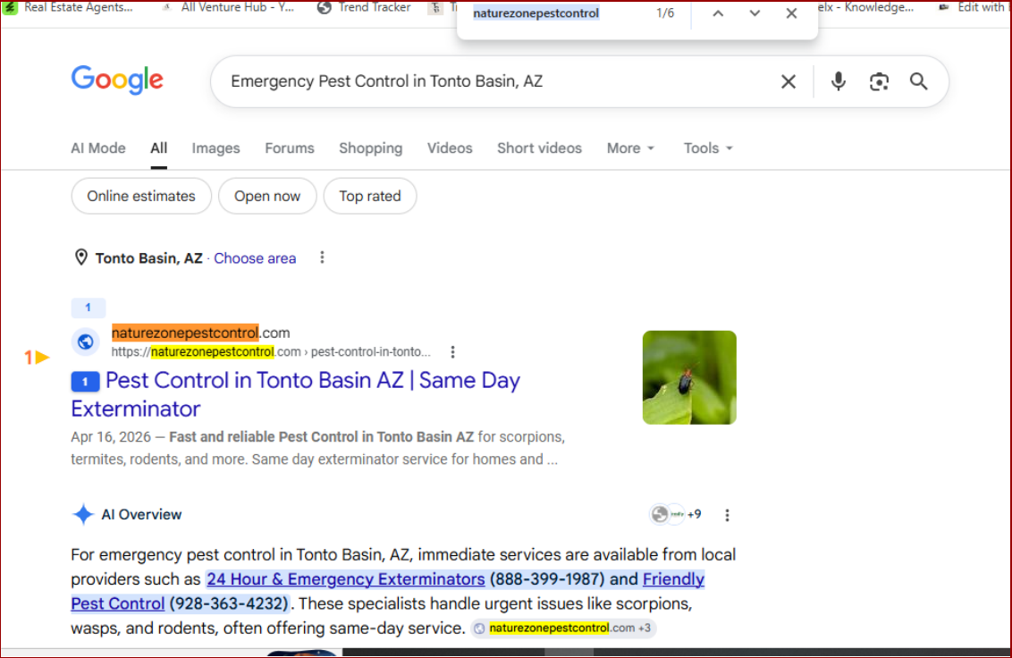The height and width of the screenshot is (658, 1012).
Task: Click naturezonepestcontrol.com +3 source chip
Action: click(563, 628)
